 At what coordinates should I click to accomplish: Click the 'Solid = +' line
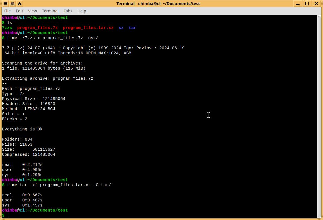tap(13, 114)
